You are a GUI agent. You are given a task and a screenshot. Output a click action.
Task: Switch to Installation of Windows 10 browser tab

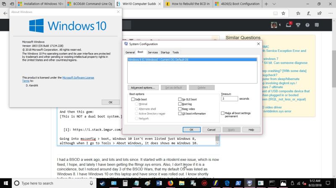pyautogui.click(x=40, y=4)
